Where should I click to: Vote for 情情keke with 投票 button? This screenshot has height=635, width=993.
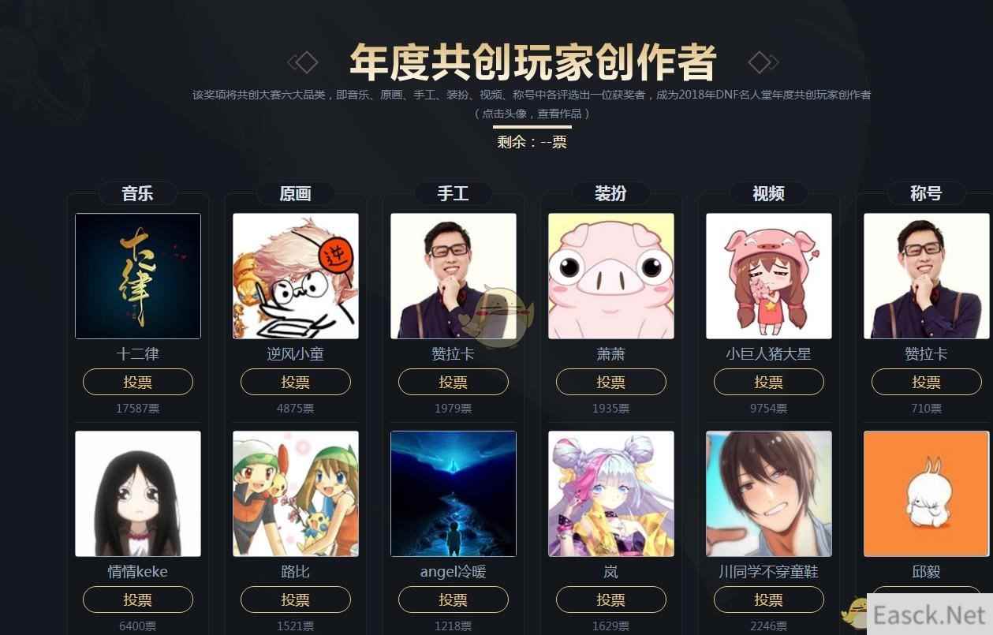tap(138, 600)
